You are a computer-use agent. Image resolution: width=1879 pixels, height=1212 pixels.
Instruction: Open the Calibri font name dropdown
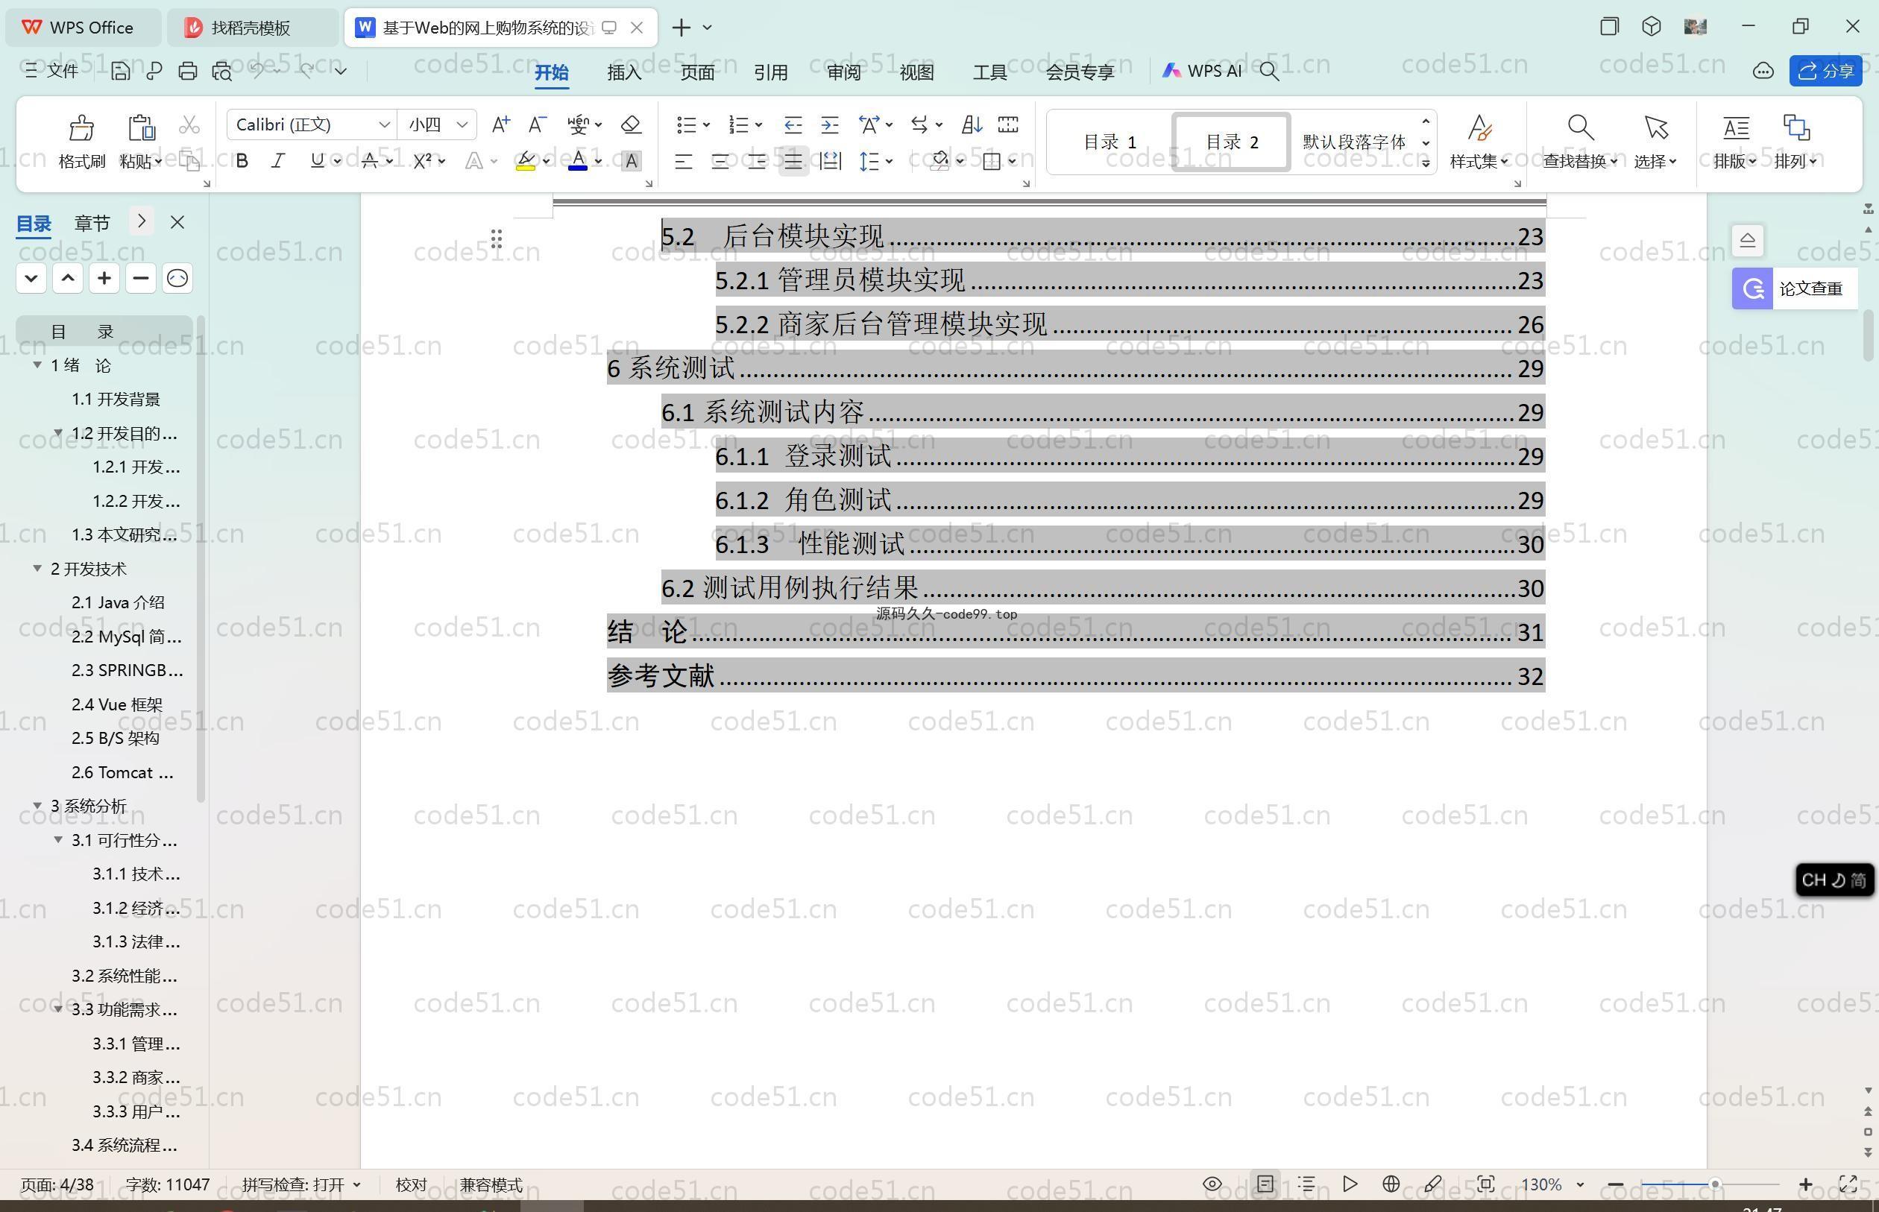pyautogui.click(x=384, y=124)
